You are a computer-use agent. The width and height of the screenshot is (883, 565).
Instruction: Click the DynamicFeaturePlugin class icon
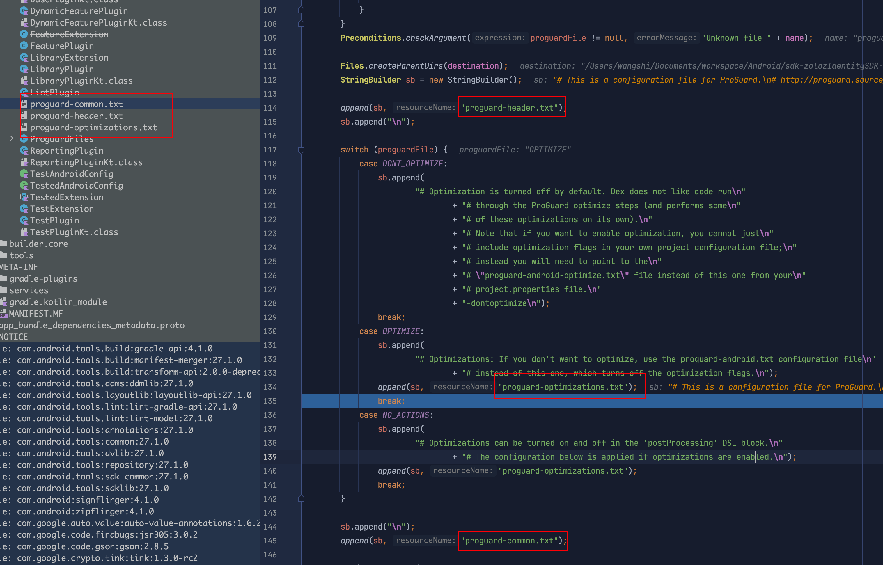[x=24, y=11]
